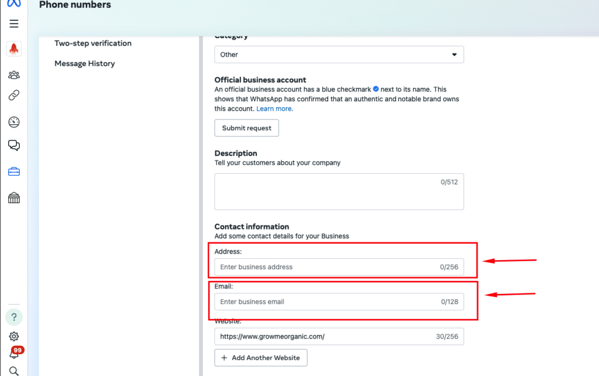This screenshot has height=376, width=599.
Task: Follow the Learn more link
Action: [275, 108]
